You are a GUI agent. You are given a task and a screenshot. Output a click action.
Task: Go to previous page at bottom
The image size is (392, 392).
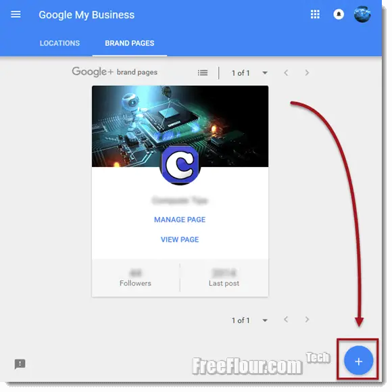(x=286, y=320)
